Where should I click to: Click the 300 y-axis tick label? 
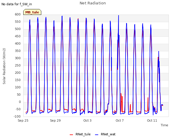point(18,58)
